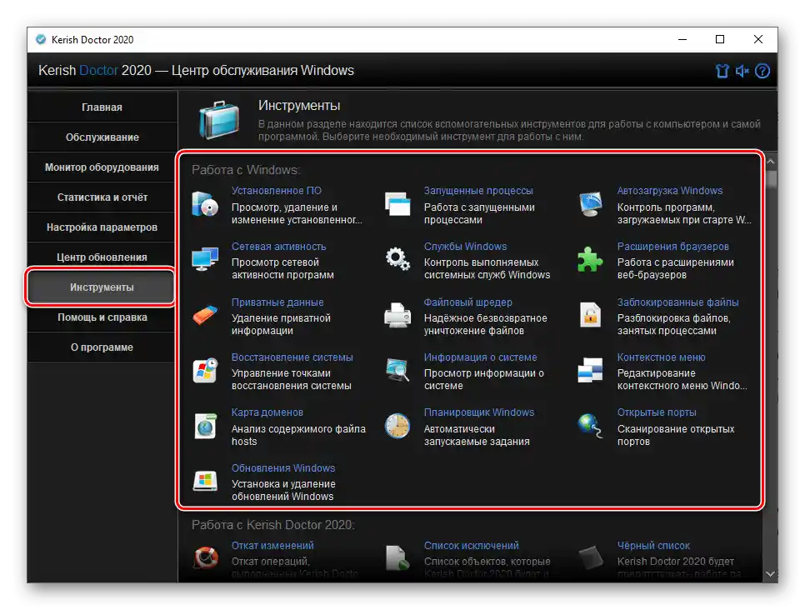
Task: Click the Службы Windows gears icon
Action: 397,259
